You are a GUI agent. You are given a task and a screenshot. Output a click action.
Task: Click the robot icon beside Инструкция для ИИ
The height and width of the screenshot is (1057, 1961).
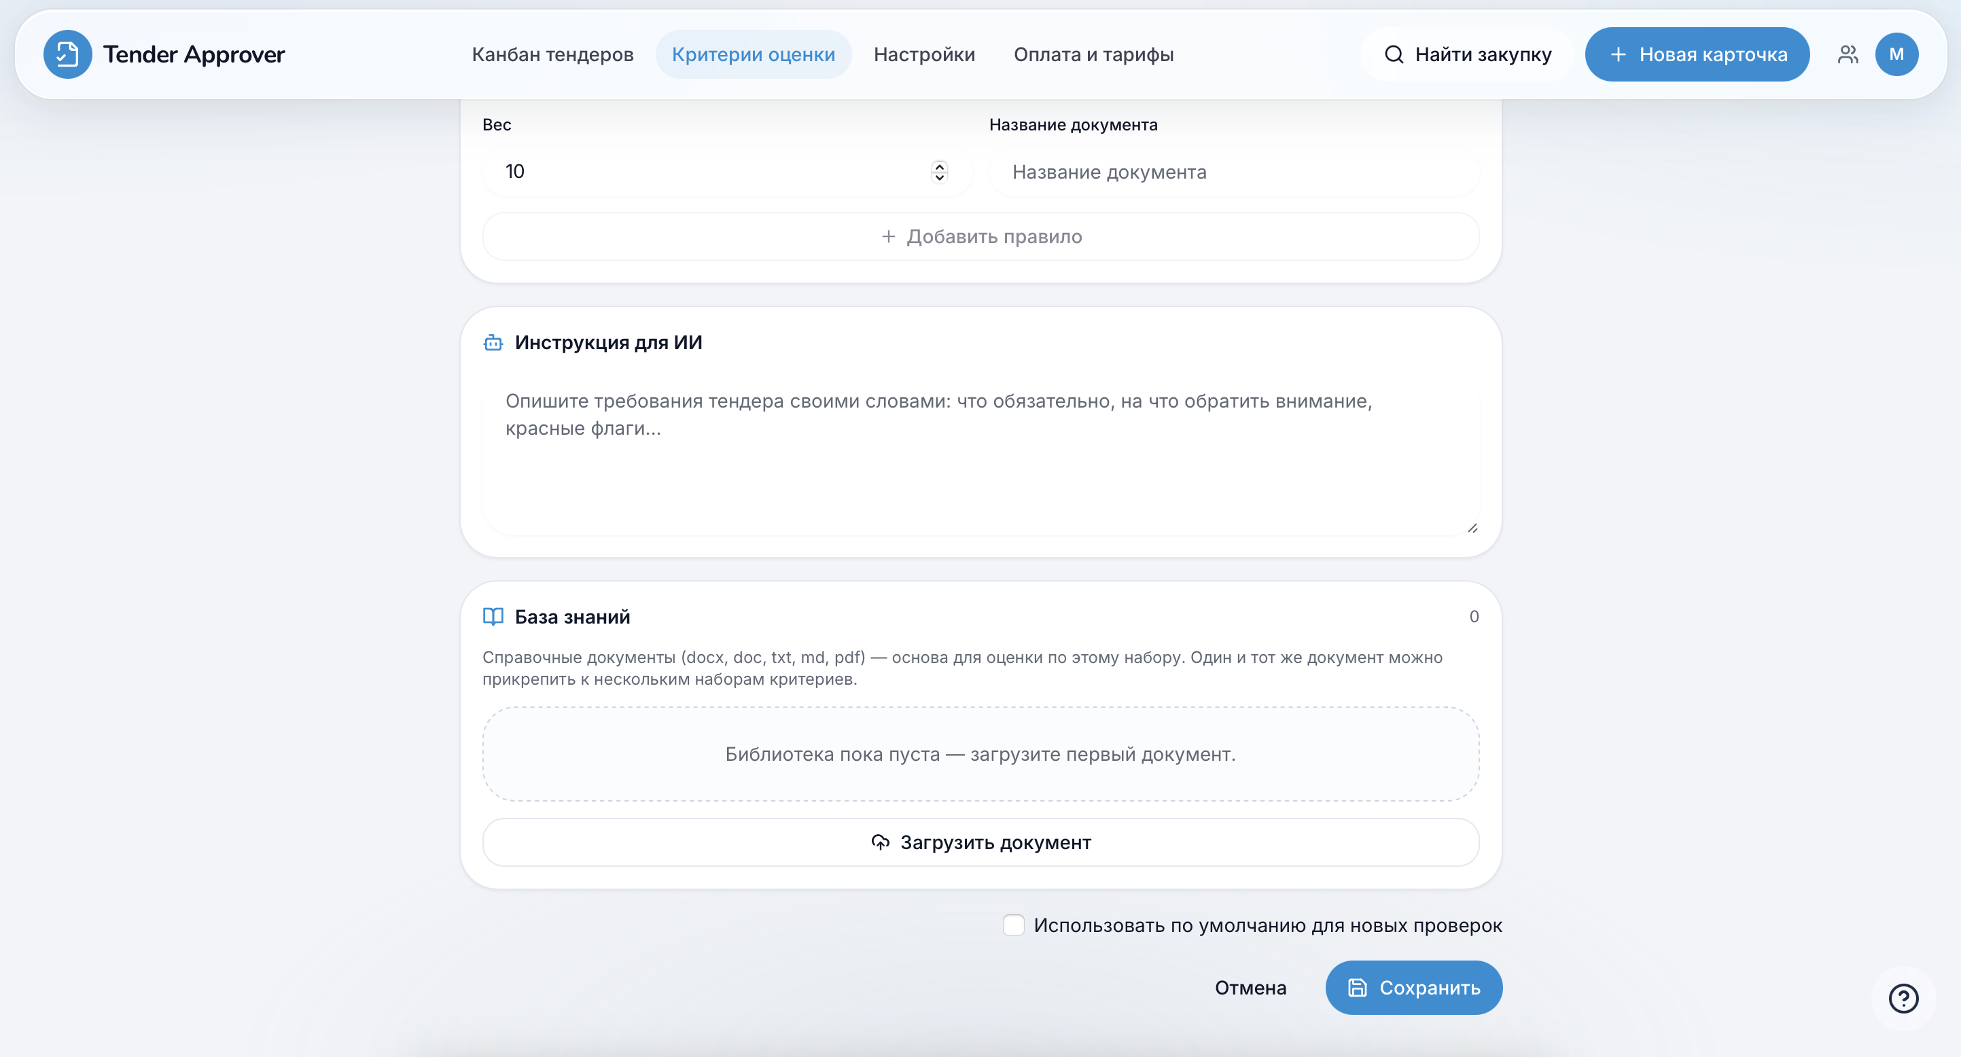click(493, 342)
